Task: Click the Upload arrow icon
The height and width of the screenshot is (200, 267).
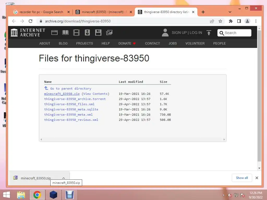Action: coord(209,33)
